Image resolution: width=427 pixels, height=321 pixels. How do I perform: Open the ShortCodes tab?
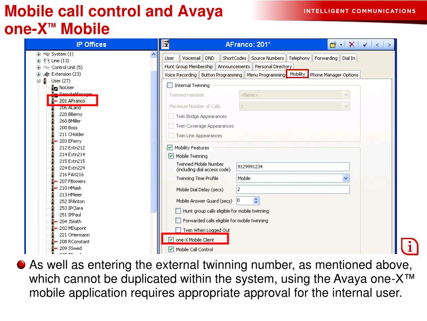(234, 58)
